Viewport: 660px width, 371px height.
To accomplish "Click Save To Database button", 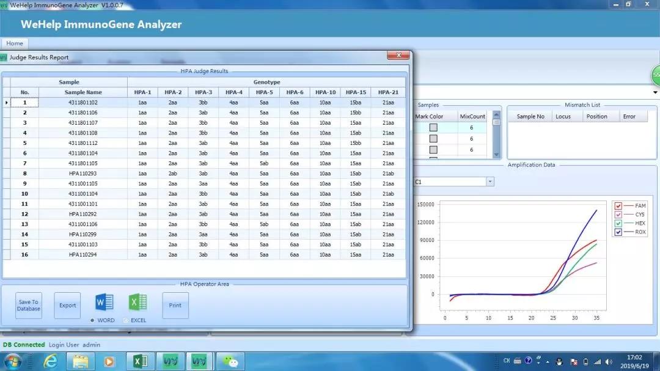I will click(x=29, y=306).
